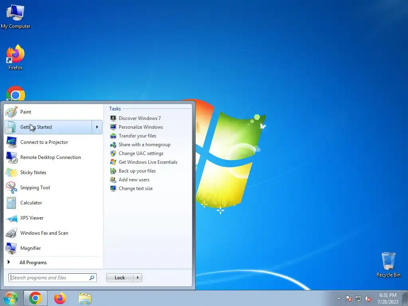Open the clock showing 6:31 PM

tap(388, 298)
